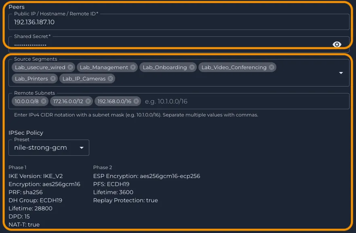Viewport: 356px width, 233px height.
Task: Click the Phase 2 heading
Action: tap(103, 167)
